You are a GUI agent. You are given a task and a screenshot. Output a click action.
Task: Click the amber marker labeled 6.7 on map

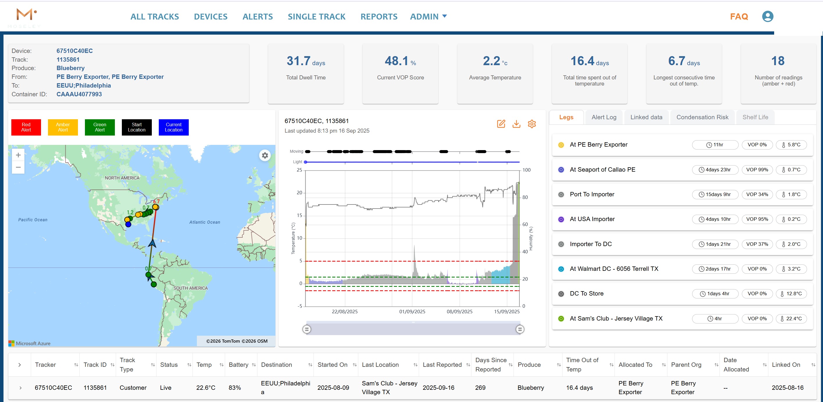(156, 207)
